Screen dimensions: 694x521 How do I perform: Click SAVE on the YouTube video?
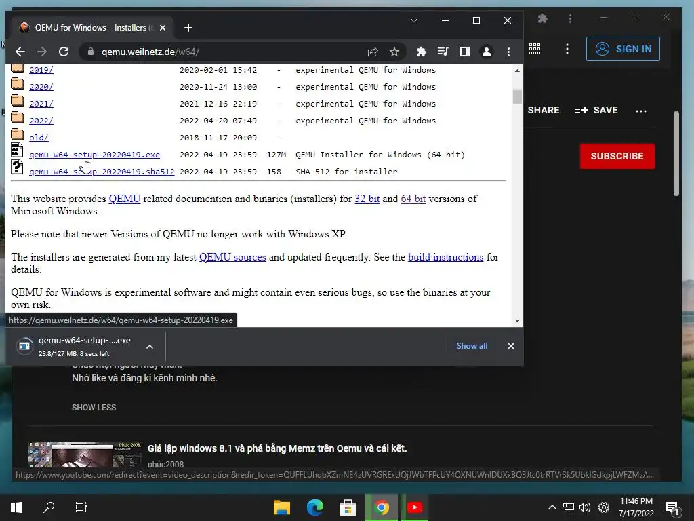(x=596, y=110)
